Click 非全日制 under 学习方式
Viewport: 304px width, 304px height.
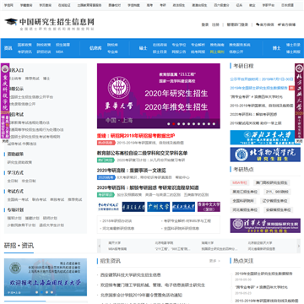(29, 181)
